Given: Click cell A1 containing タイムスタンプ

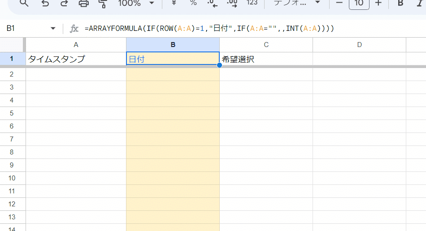Looking at the screenshot, I should [x=76, y=59].
